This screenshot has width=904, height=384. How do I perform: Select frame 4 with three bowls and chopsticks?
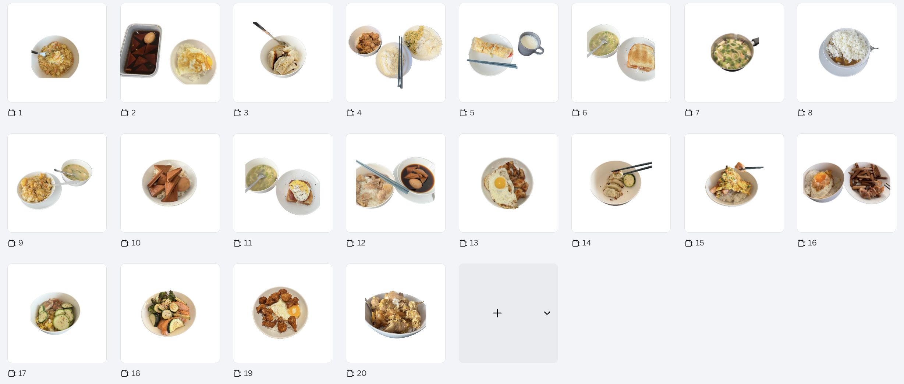[x=396, y=53]
